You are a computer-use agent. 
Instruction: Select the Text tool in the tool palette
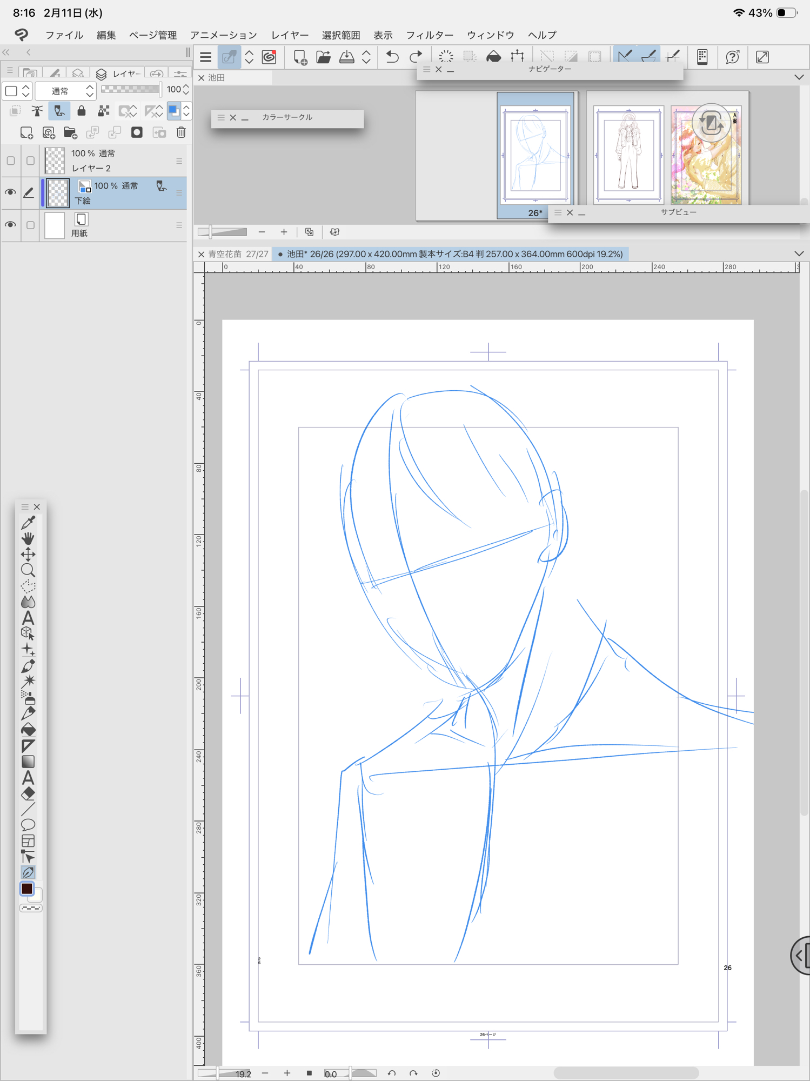28,618
